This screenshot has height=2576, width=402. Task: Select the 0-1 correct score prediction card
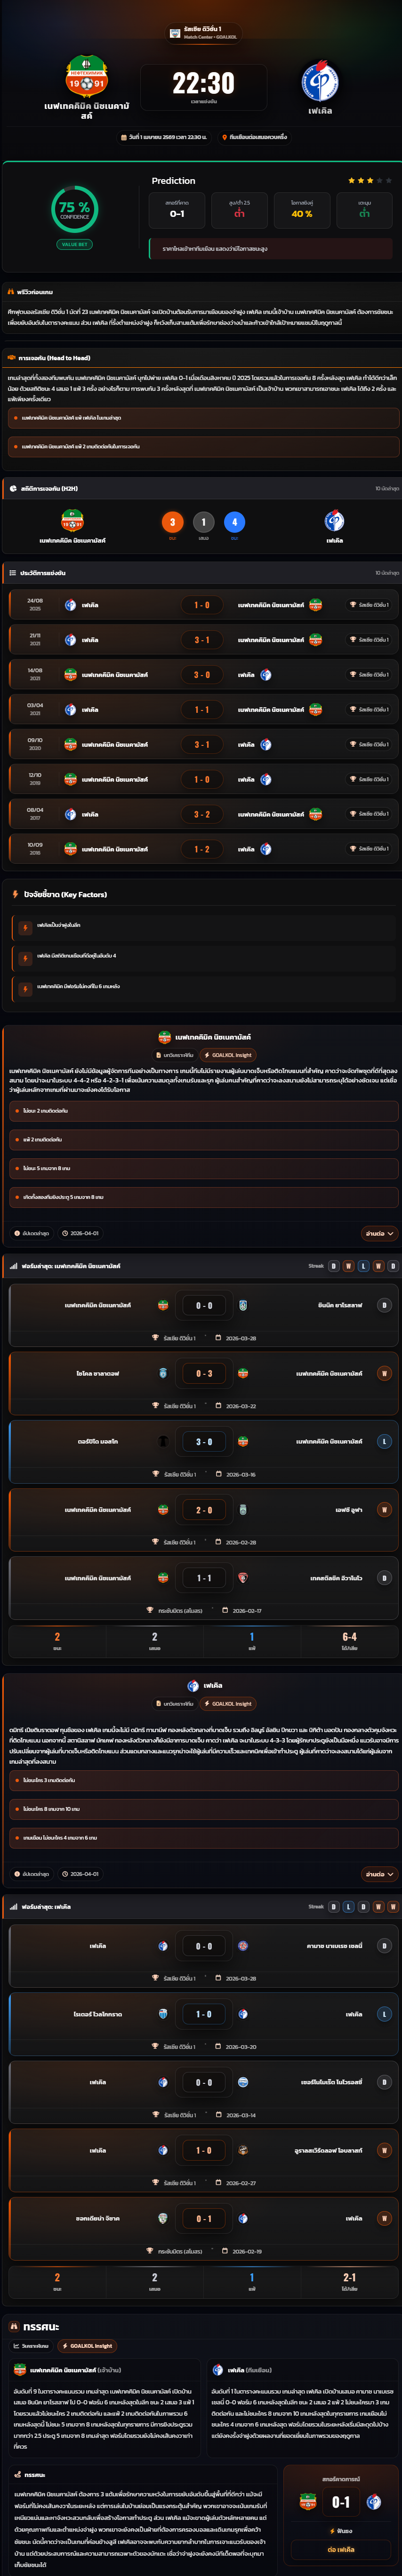click(x=177, y=209)
